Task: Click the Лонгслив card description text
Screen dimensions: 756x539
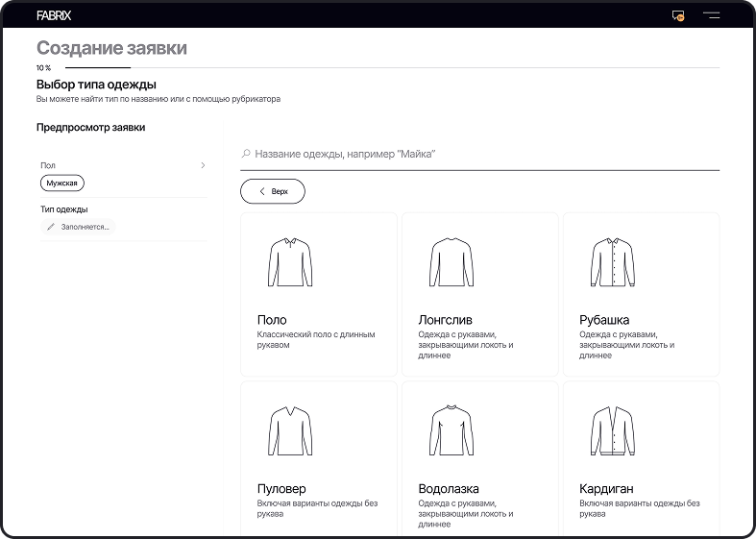Action: point(466,345)
